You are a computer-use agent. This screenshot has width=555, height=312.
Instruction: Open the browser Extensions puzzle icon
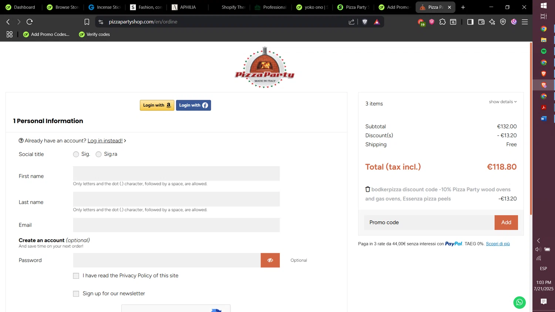pos(443,22)
